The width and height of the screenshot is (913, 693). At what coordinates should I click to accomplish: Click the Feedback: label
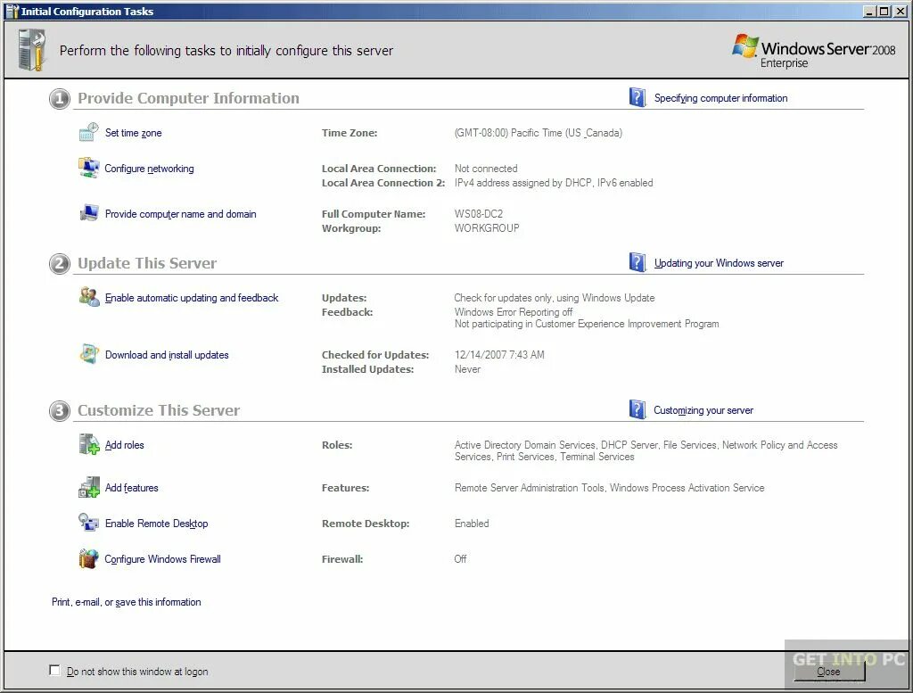347,312
